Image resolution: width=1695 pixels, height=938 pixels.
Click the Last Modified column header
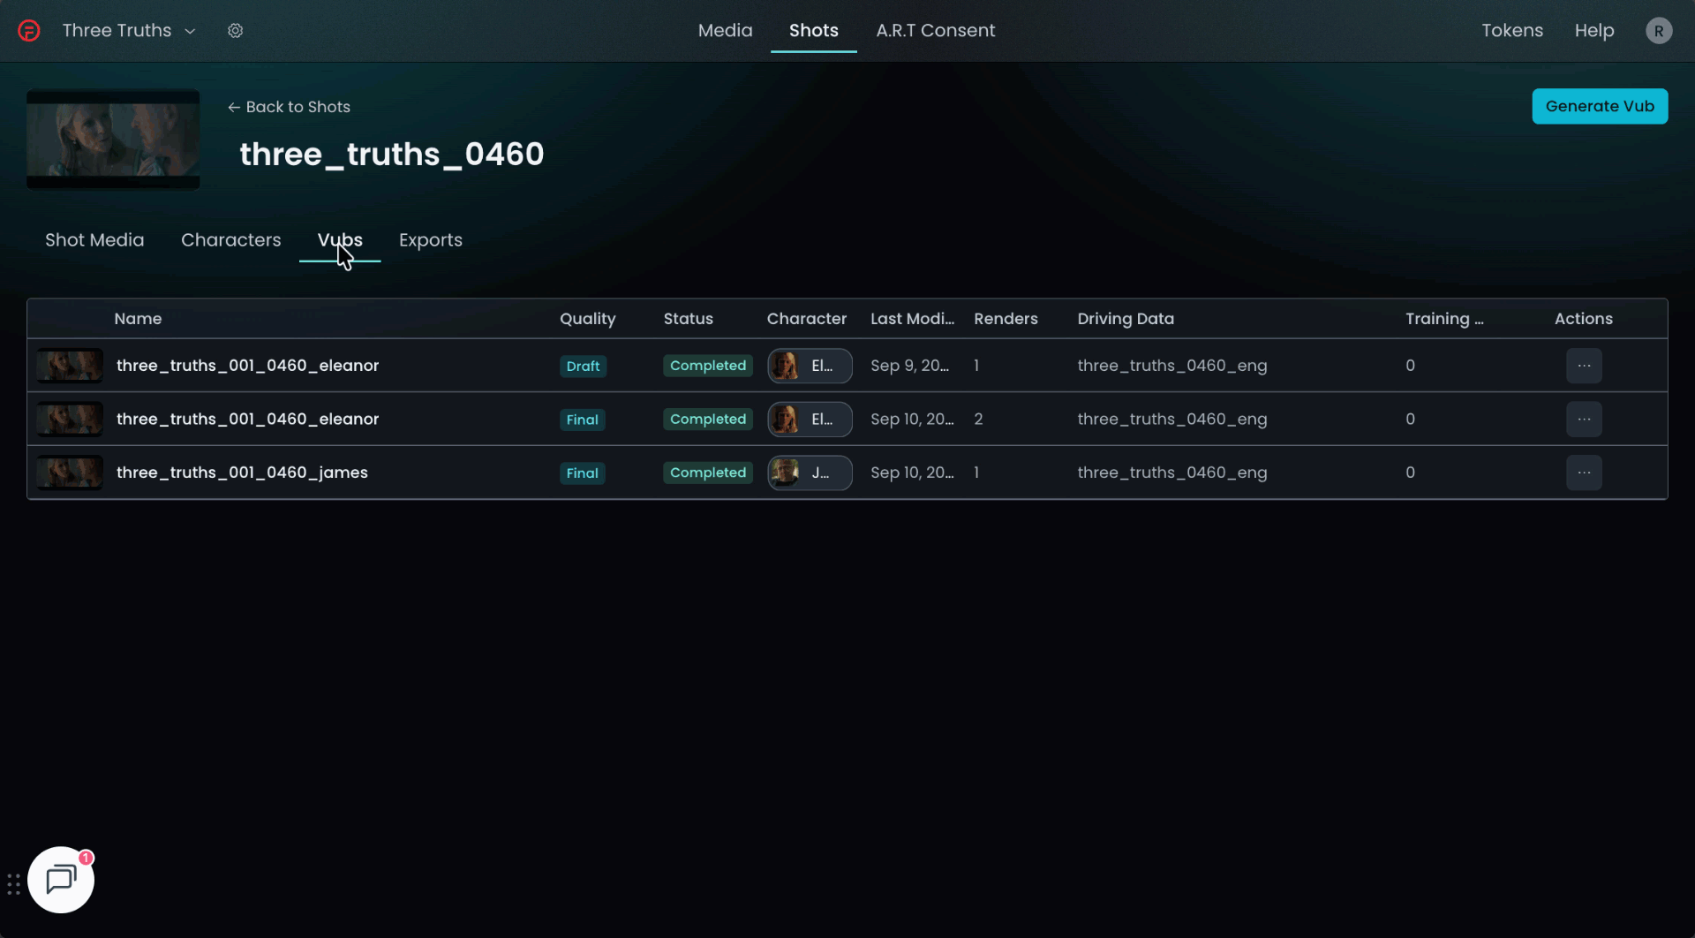[912, 319]
